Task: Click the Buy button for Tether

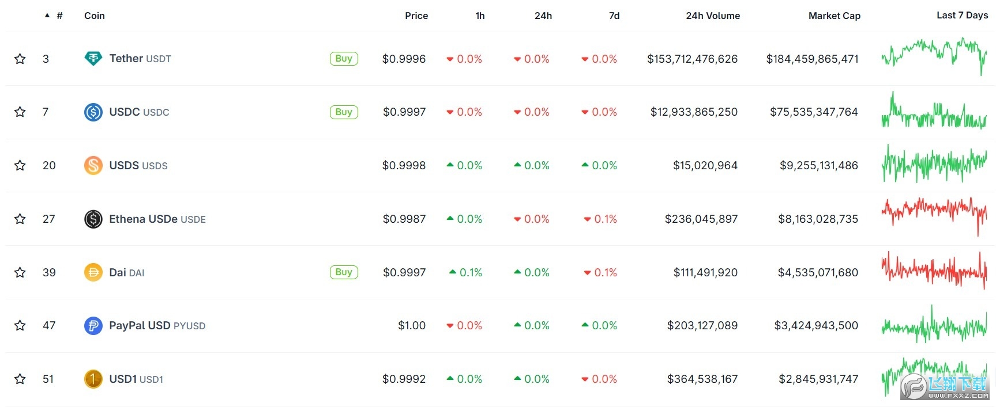Action: (344, 59)
